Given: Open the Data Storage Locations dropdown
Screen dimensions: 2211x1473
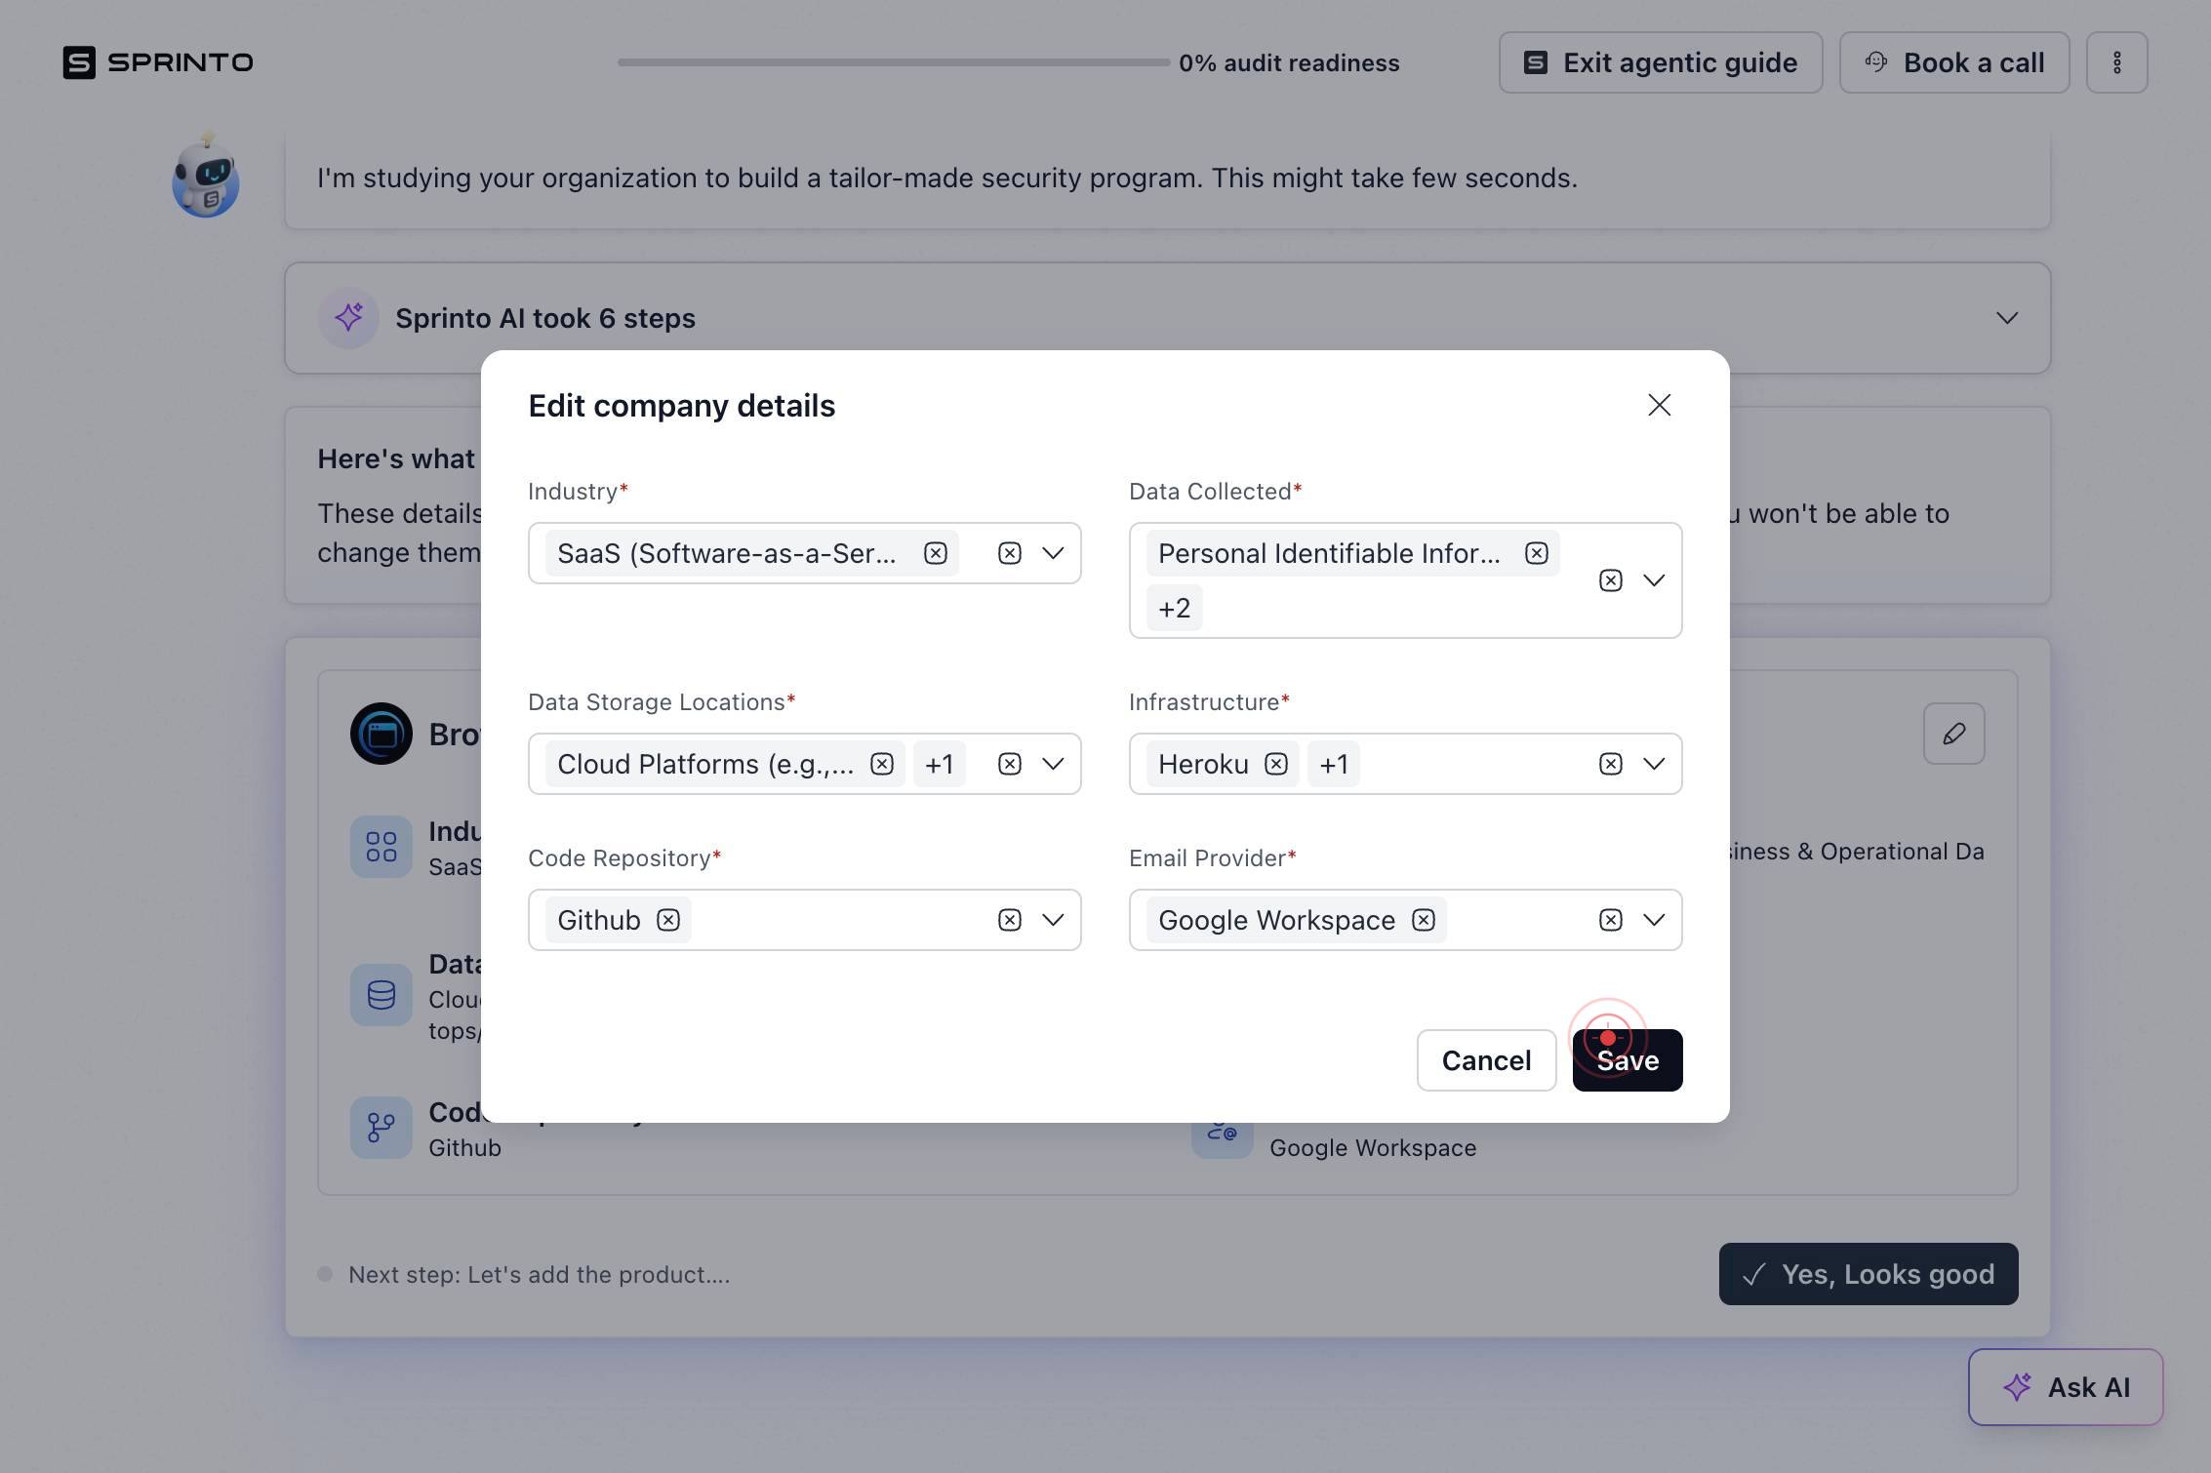Looking at the screenshot, I should (x=1052, y=764).
